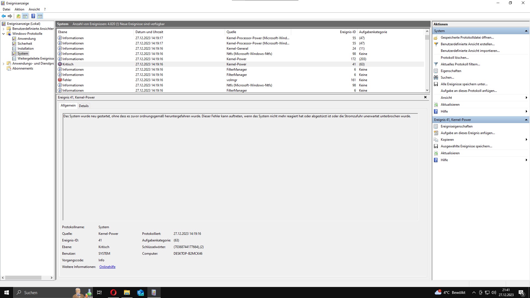This screenshot has width=530, height=298.
Task: Click the Suchen binoculars action
Action: pos(447,78)
